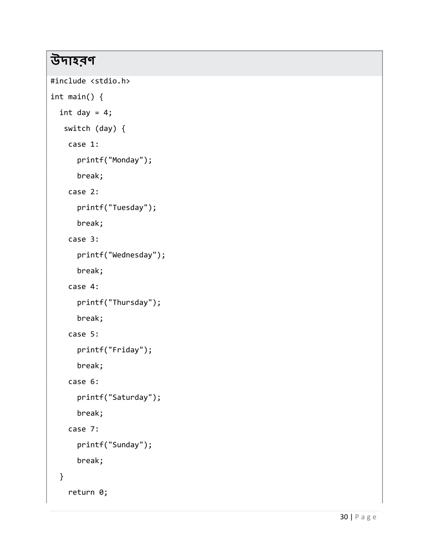Click the printf("Thursday") line

click(119, 303)
